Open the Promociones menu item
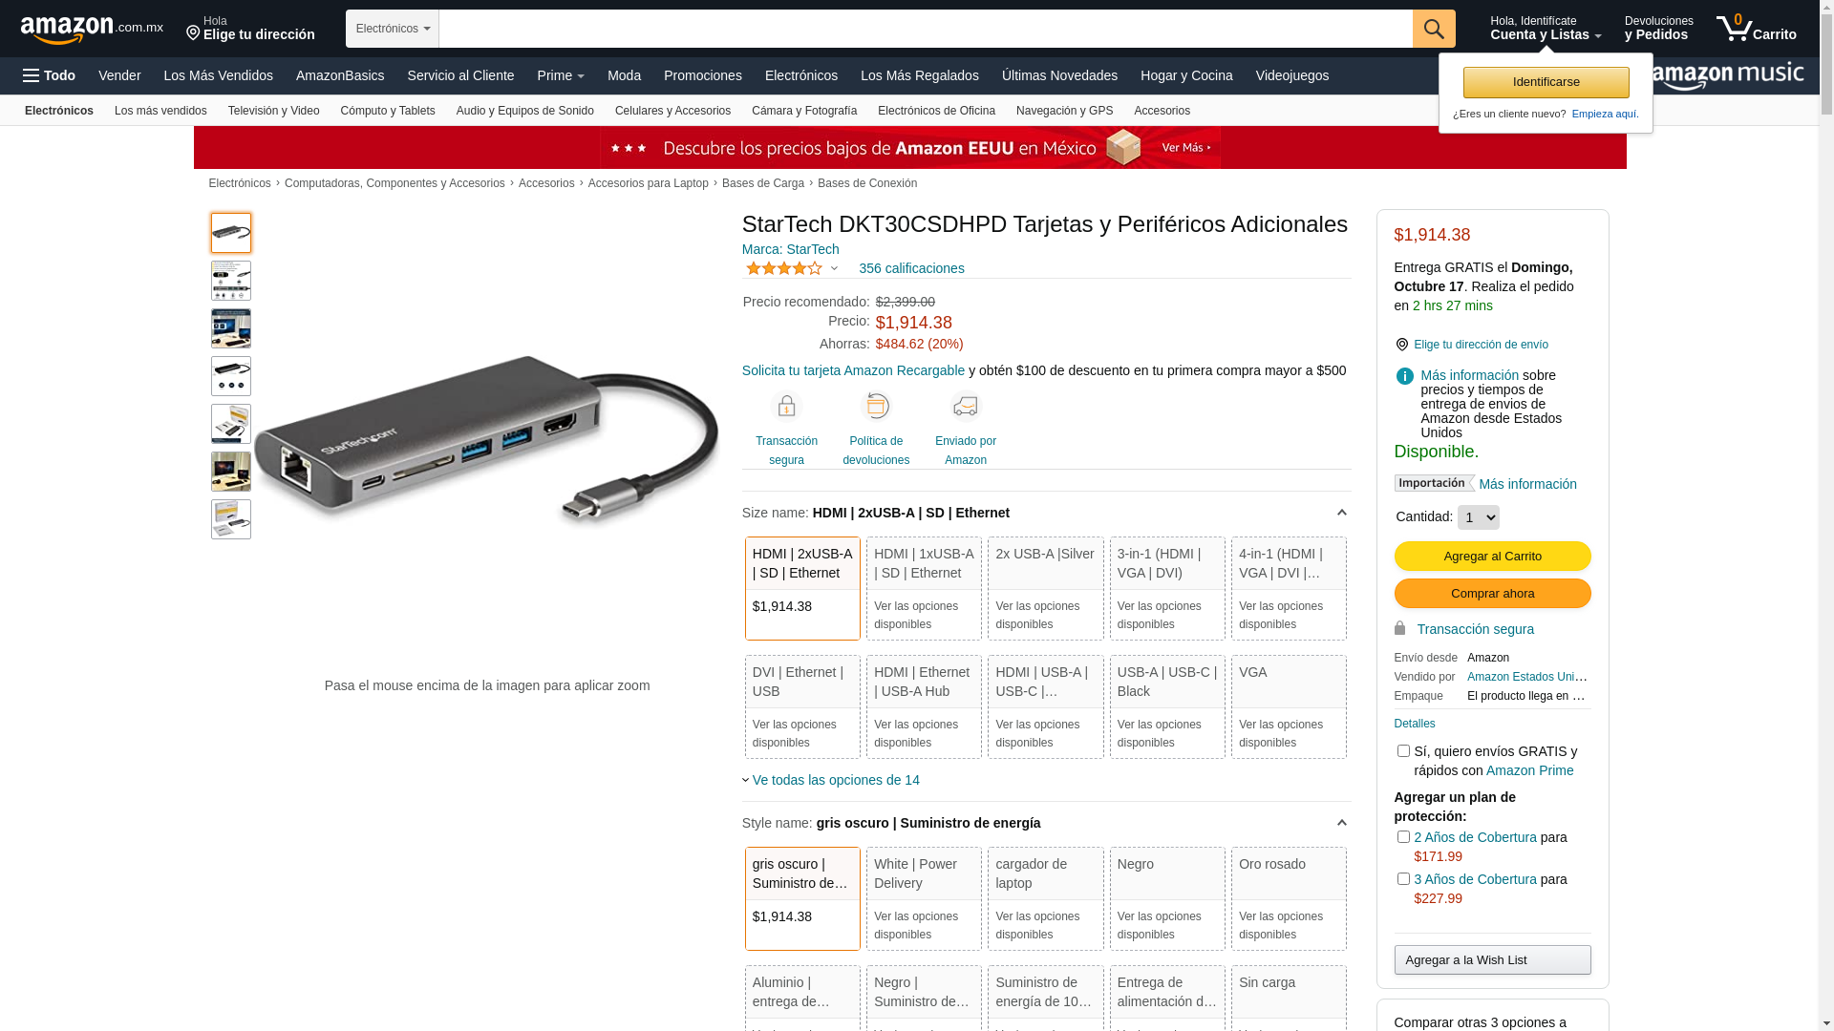 702,75
